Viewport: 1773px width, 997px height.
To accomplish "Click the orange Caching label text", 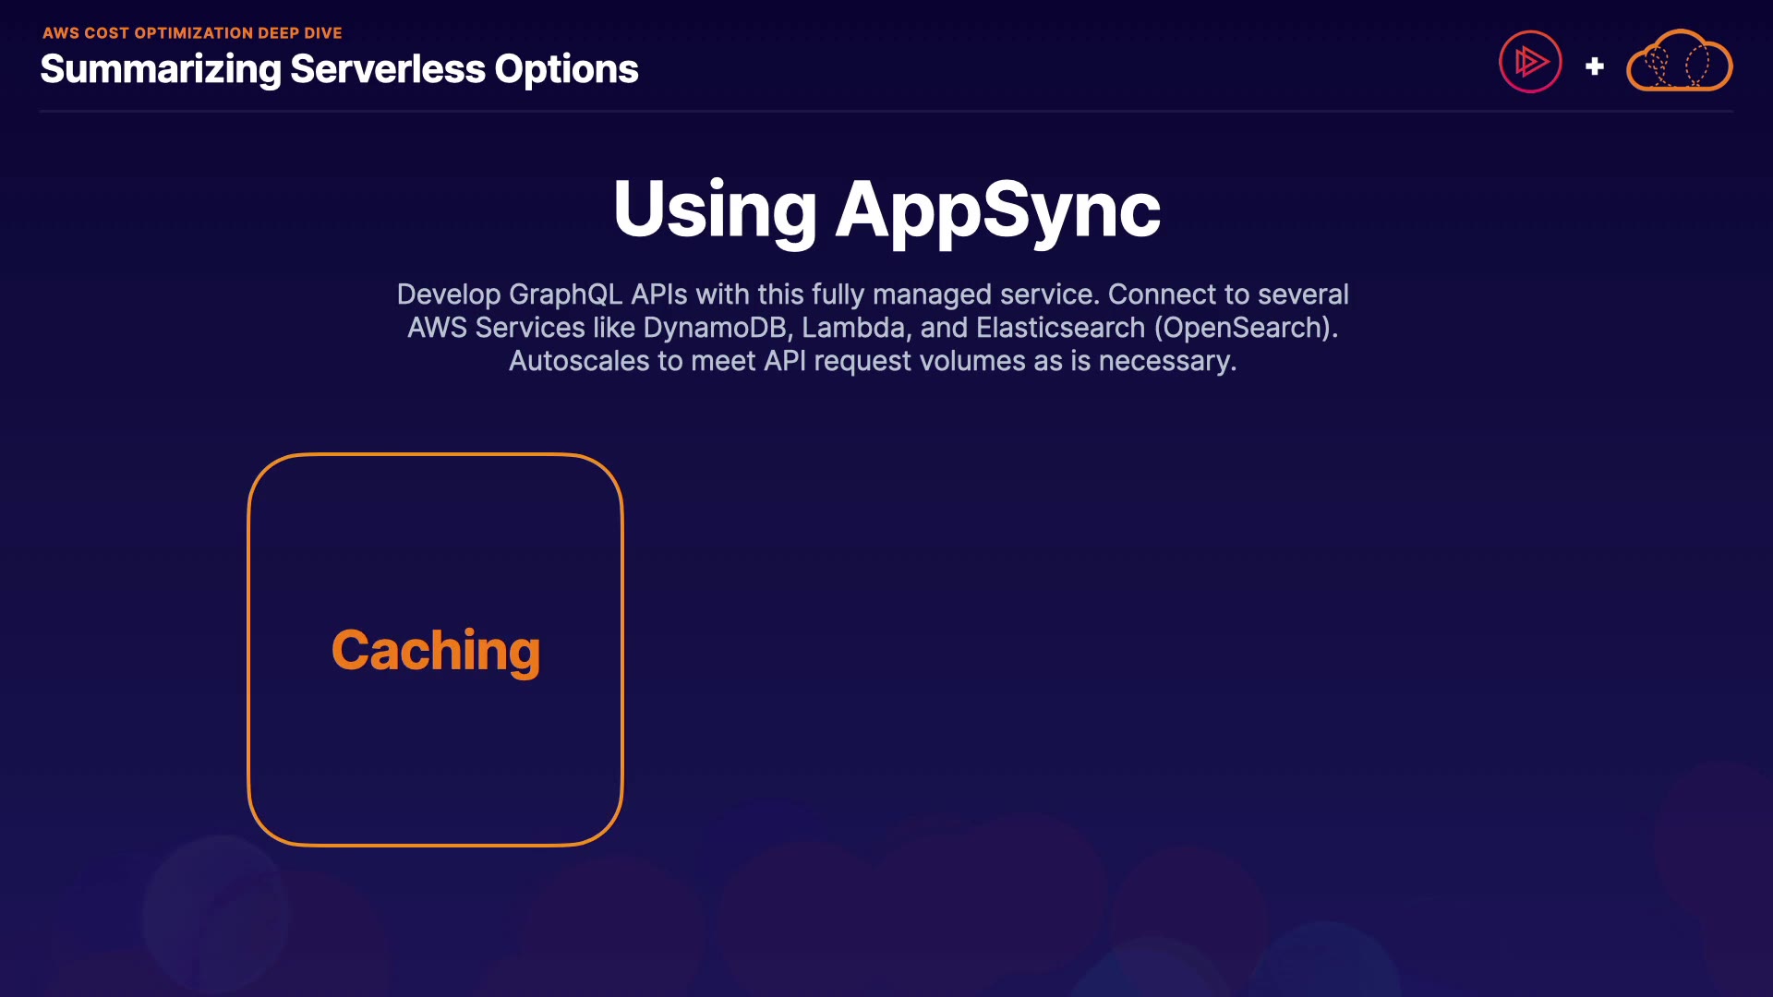I will [435, 651].
